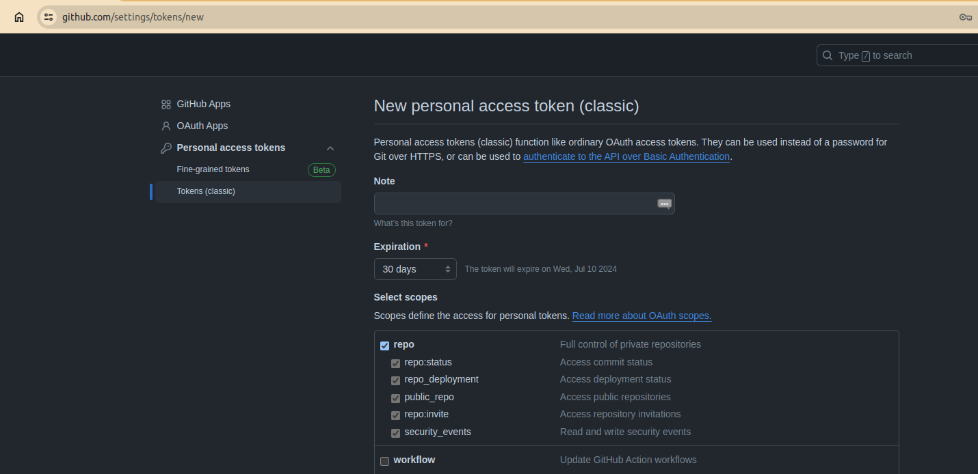Click the search magnifier icon
This screenshot has height=474, width=978.
[x=828, y=55]
